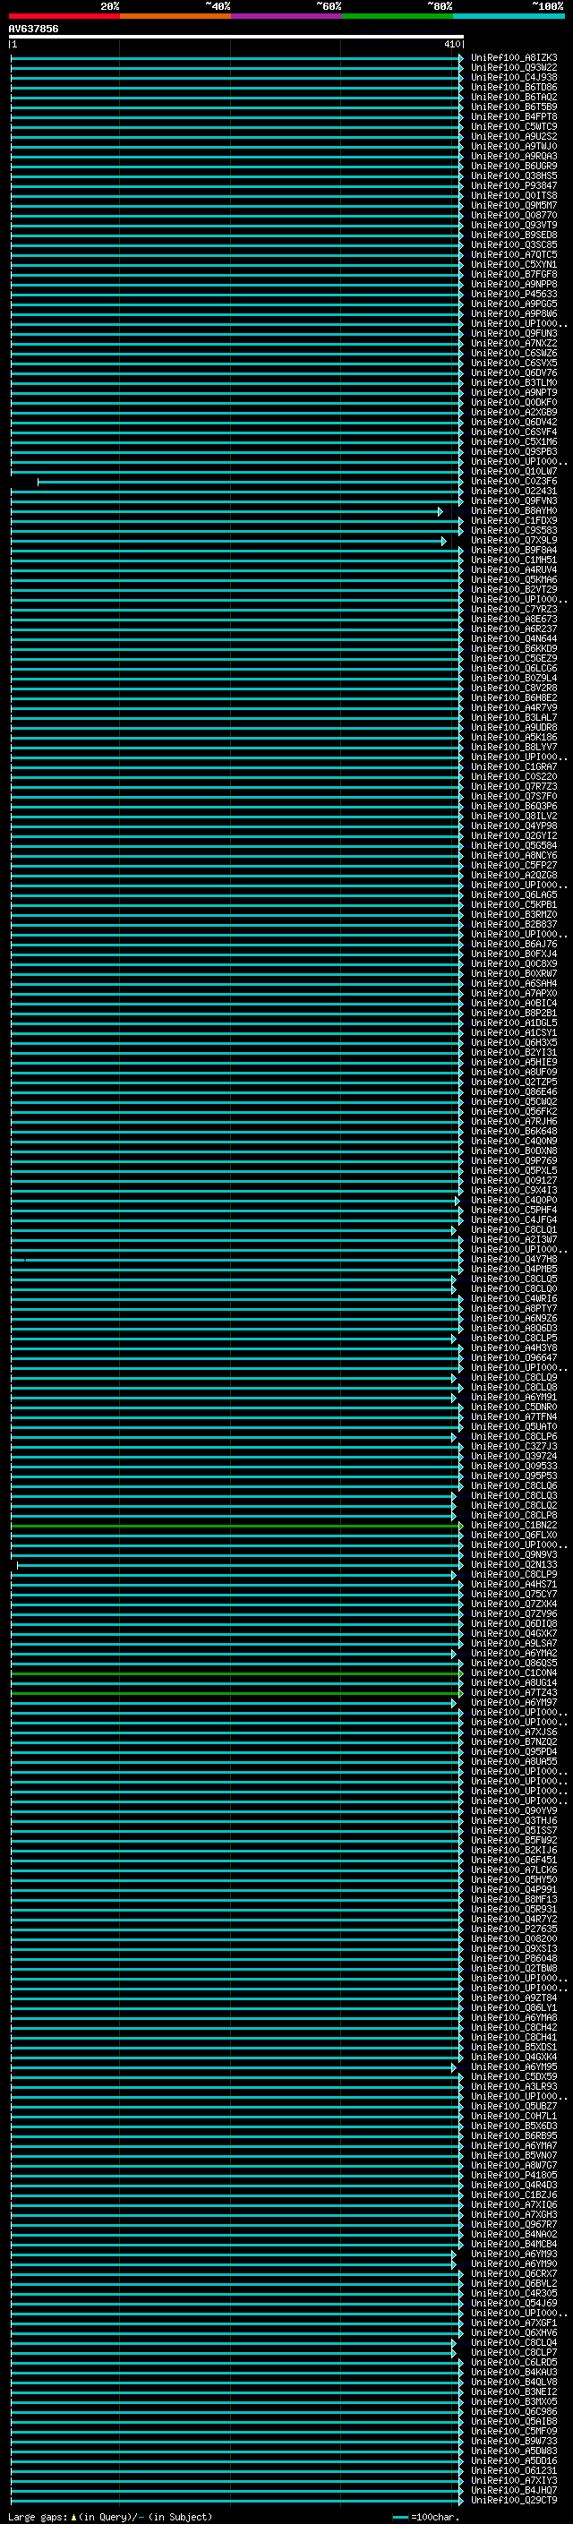Click the arrowhead ending the UniRef100_Q7X9L9 bar
Screen dimensions: 573x2524
(444, 541)
